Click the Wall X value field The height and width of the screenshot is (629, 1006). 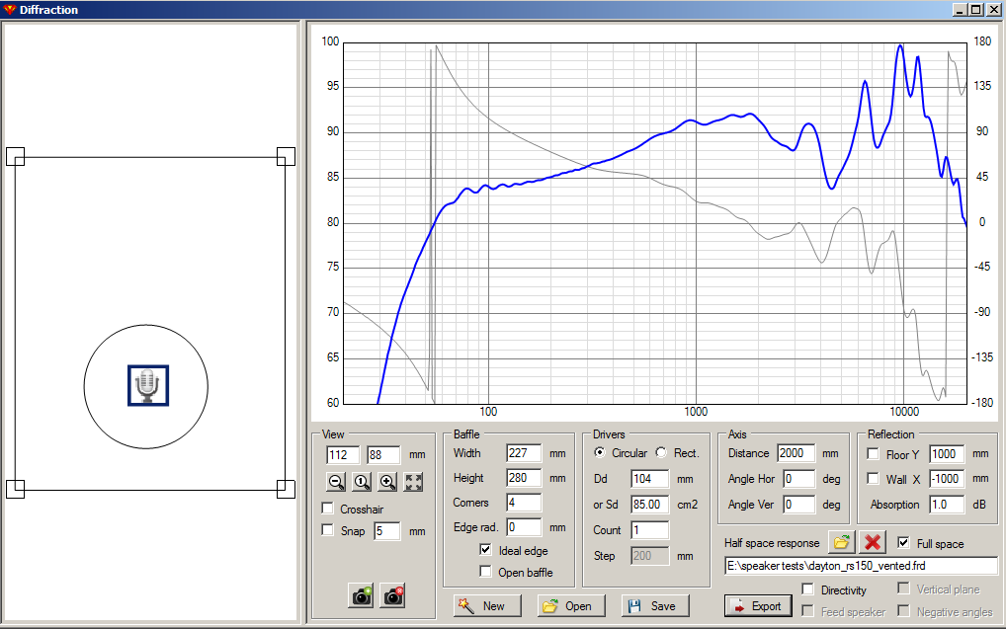click(947, 479)
